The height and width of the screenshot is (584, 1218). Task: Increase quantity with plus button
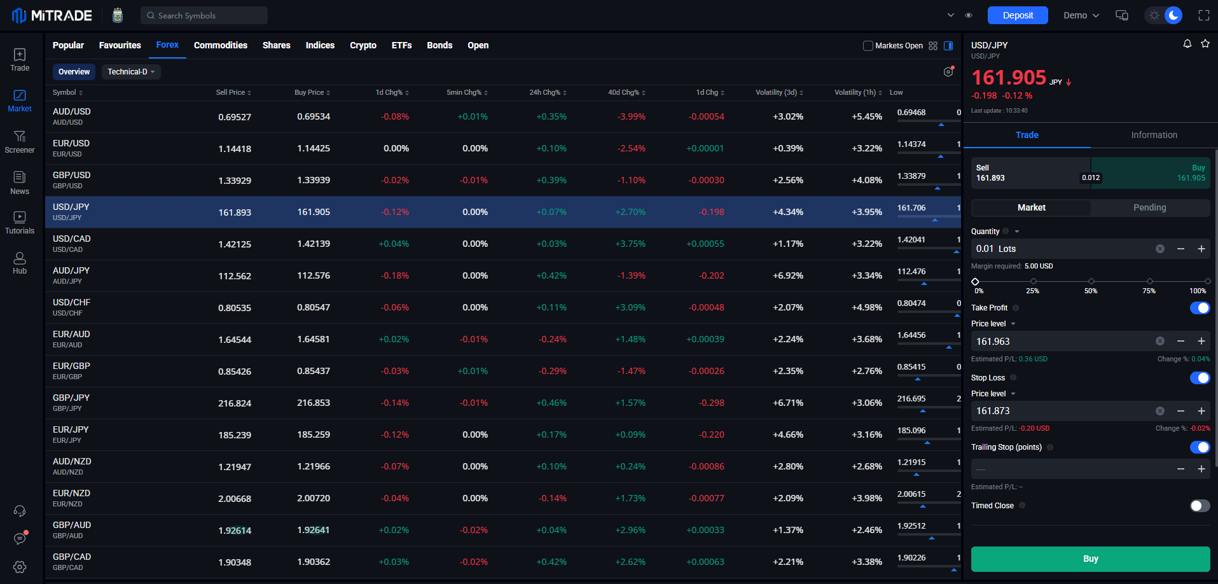tap(1201, 249)
